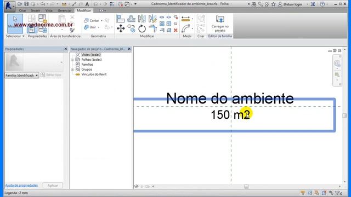Save the family with the floppy disk icon
Image resolution: width=351 pixels, height=197 pixels.
pyautogui.click(x=26, y=4)
